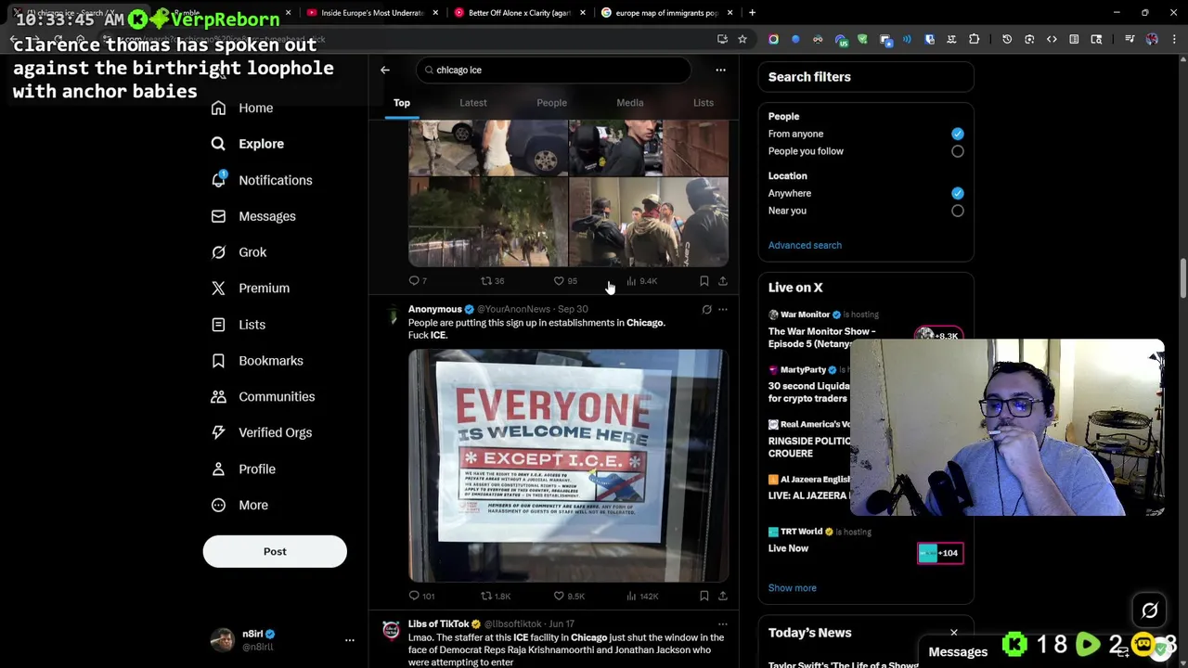Open more options on Anonymous post
This screenshot has width=1188, height=668.
click(x=723, y=310)
